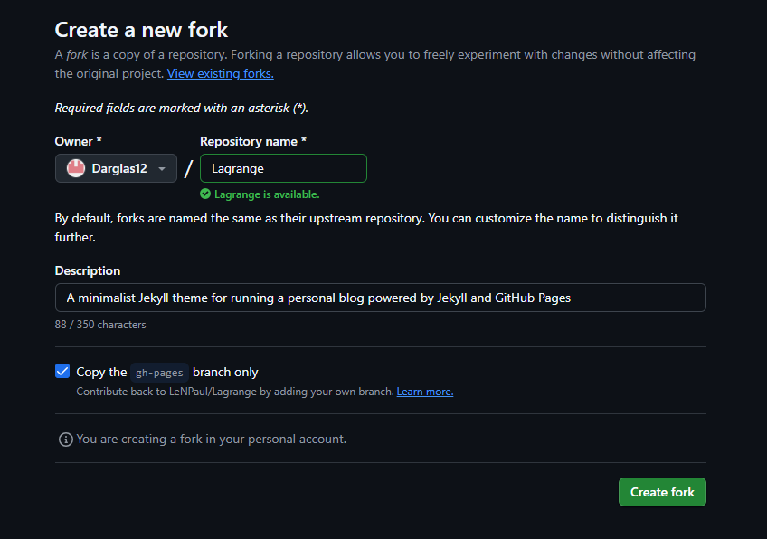Focus the Repository name field
The width and height of the screenshot is (767, 539).
[x=283, y=168]
